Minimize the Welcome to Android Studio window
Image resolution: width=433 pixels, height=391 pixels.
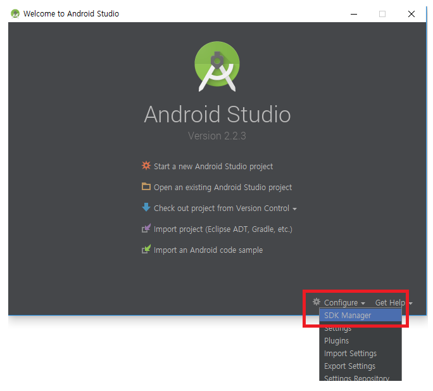pyautogui.click(x=354, y=14)
